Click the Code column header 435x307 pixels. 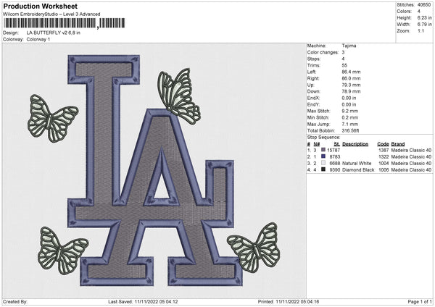[x=383, y=144]
